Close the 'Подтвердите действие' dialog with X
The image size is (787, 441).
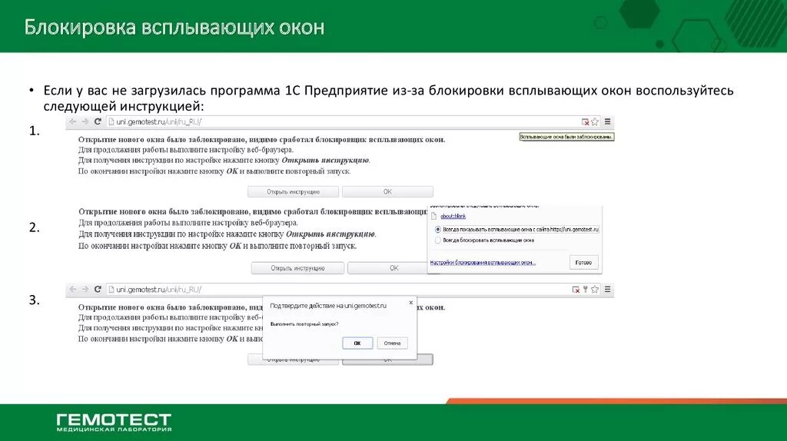(410, 303)
